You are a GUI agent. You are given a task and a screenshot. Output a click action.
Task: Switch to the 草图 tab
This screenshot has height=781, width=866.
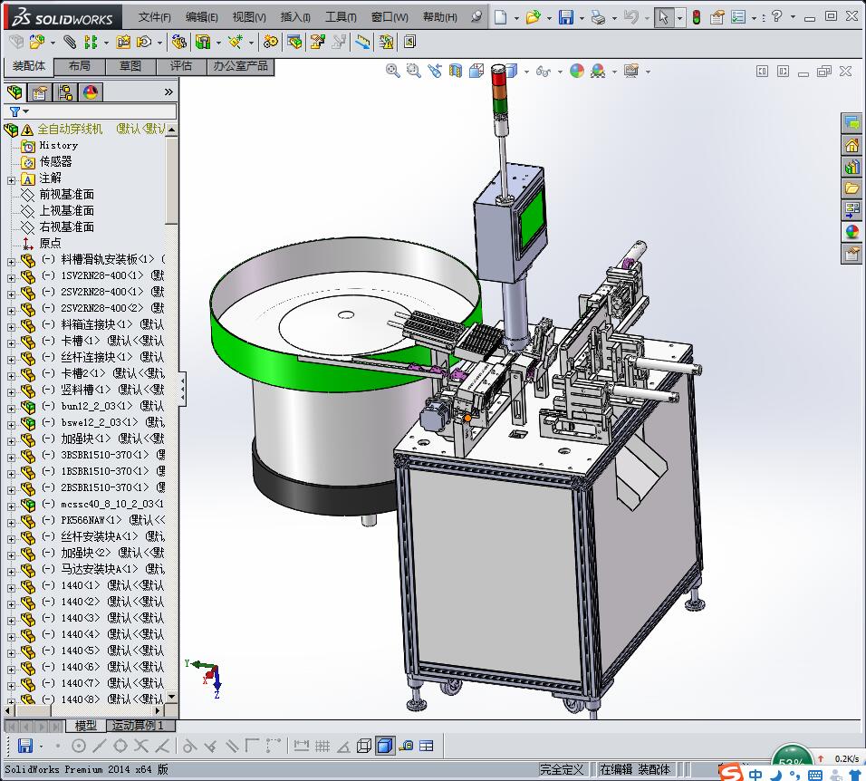[x=130, y=66]
